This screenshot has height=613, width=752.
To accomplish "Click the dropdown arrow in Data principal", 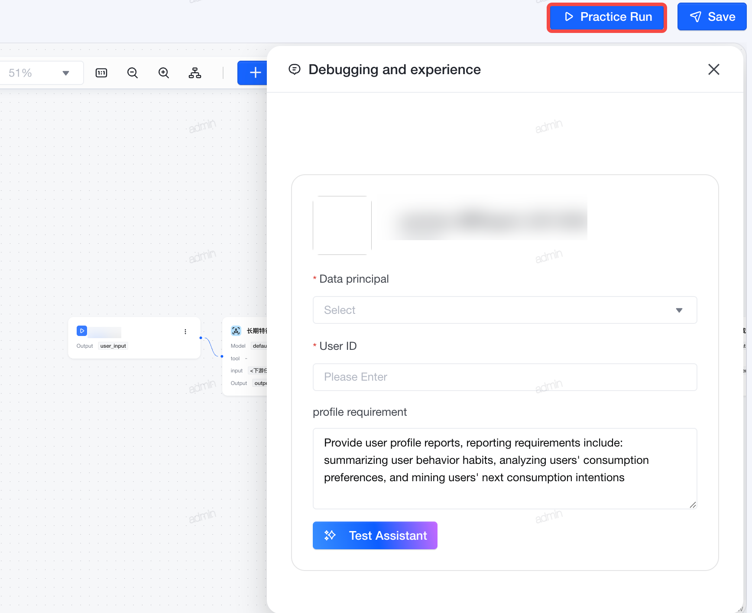I will point(679,310).
